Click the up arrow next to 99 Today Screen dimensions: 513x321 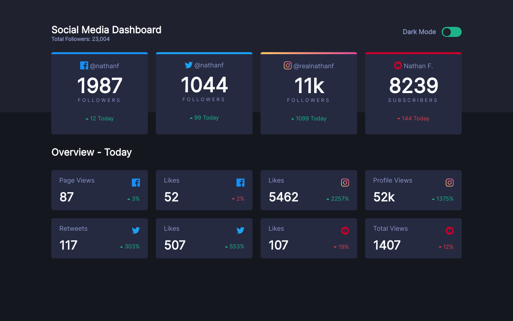point(191,118)
